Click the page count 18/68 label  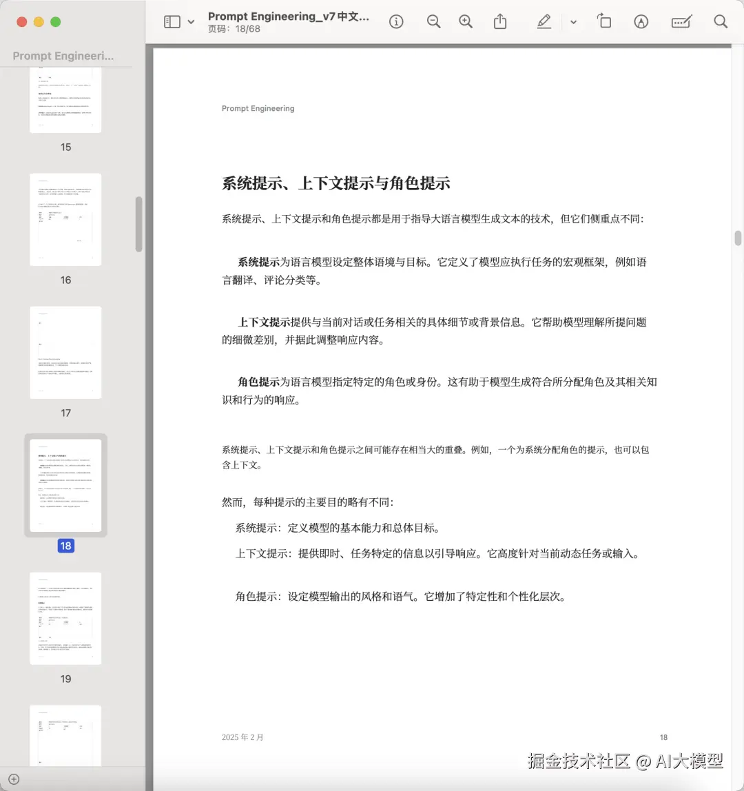click(x=234, y=29)
